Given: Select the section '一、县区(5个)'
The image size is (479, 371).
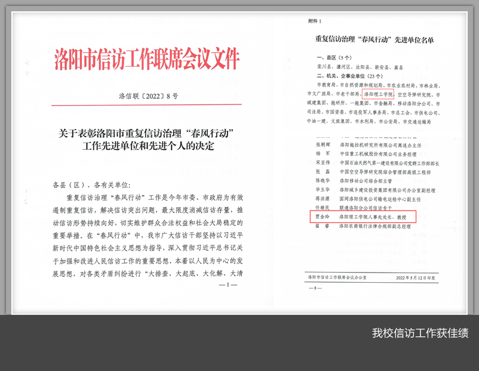Looking at the screenshot, I should tap(334, 57).
